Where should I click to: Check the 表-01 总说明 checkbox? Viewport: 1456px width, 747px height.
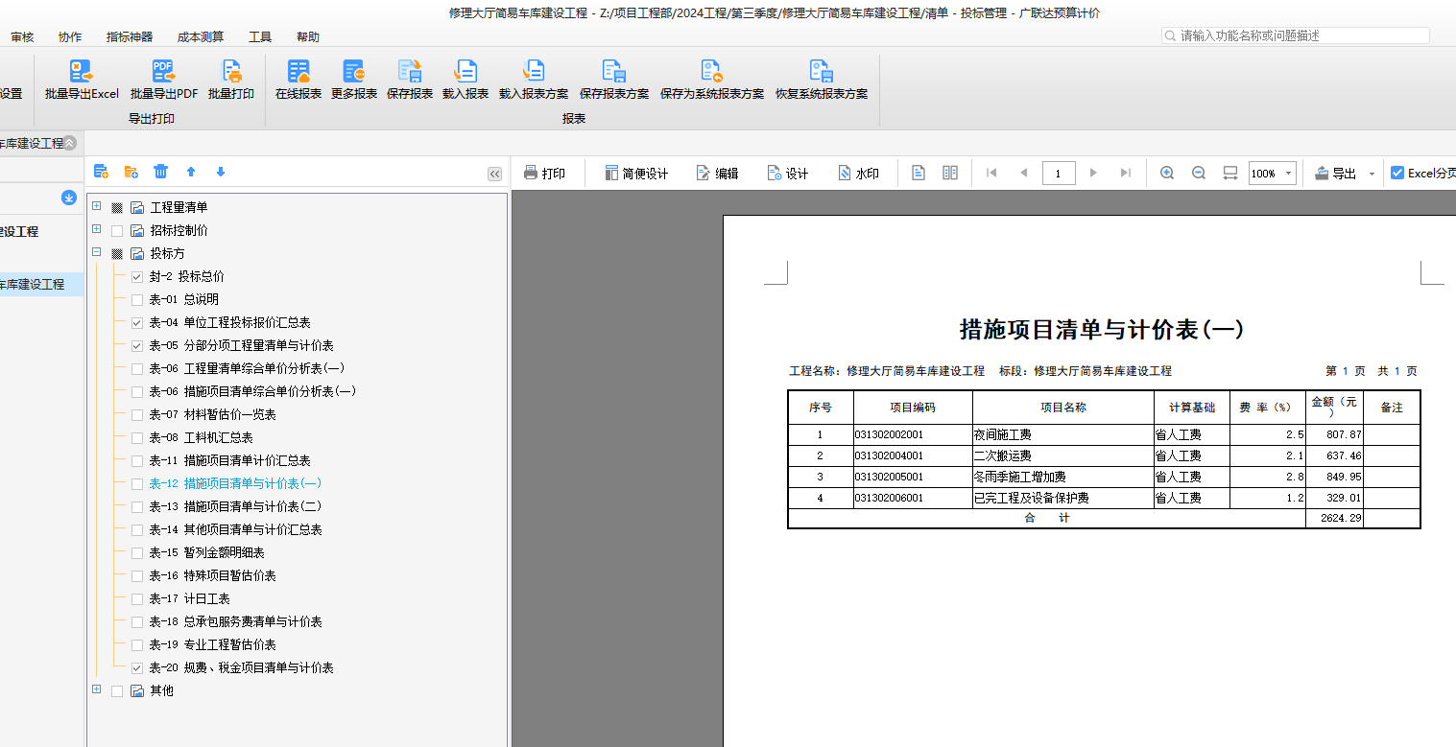click(x=136, y=299)
